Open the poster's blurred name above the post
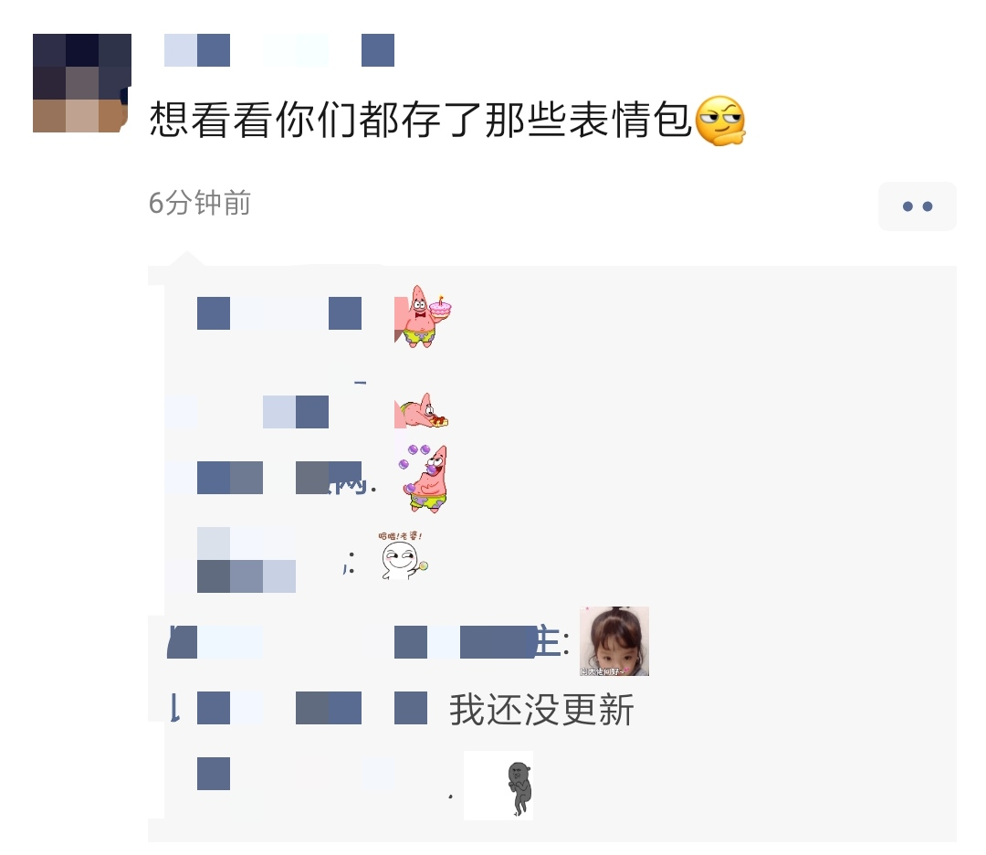The width and height of the screenshot is (986, 855). click(279, 50)
